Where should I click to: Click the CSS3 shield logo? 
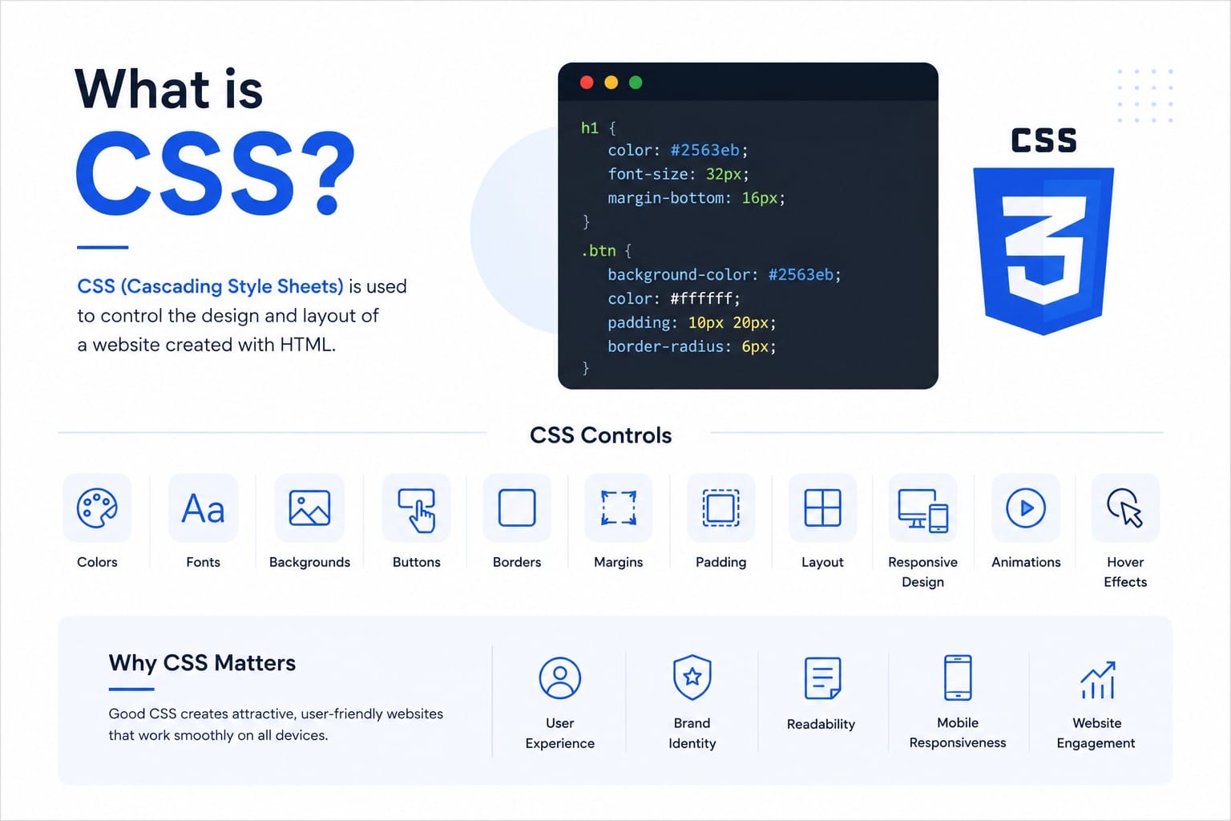click(x=1043, y=251)
